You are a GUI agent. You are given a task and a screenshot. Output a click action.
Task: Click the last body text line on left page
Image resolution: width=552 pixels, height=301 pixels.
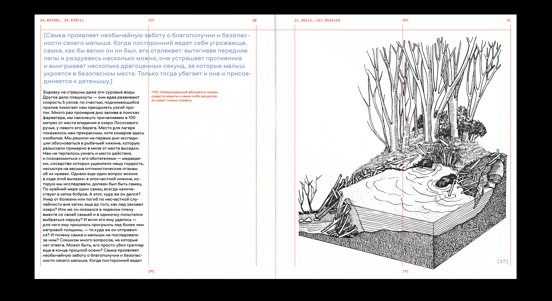92,261
